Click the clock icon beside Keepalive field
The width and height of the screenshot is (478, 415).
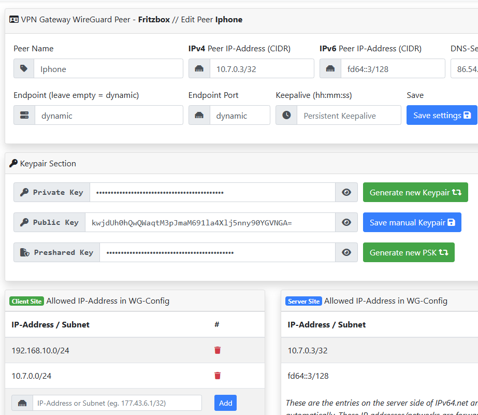[286, 116]
